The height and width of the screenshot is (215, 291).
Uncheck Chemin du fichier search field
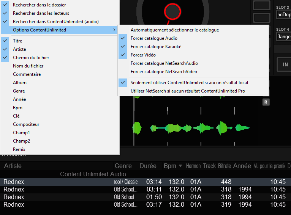pos(60,57)
